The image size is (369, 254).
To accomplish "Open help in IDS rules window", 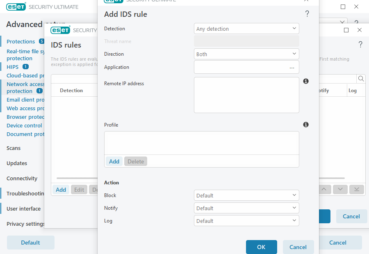I will (360, 44).
